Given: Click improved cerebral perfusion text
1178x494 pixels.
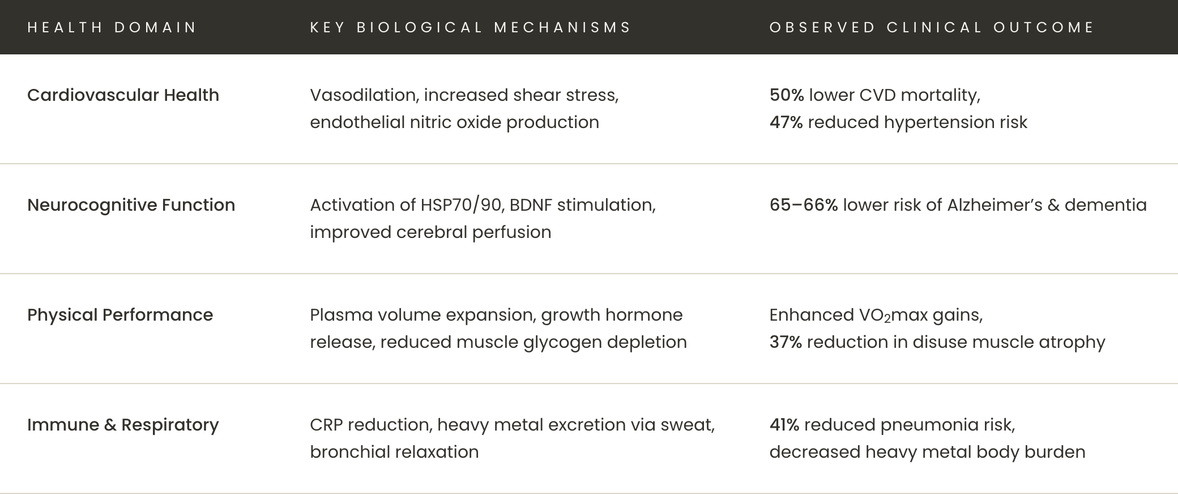Looking at the screenshot, I should click(x=430, y=232).
